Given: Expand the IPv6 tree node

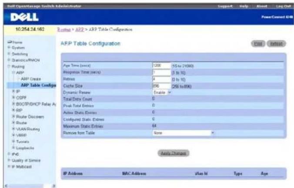Looking at the screenshot, I should pos(9,154).
